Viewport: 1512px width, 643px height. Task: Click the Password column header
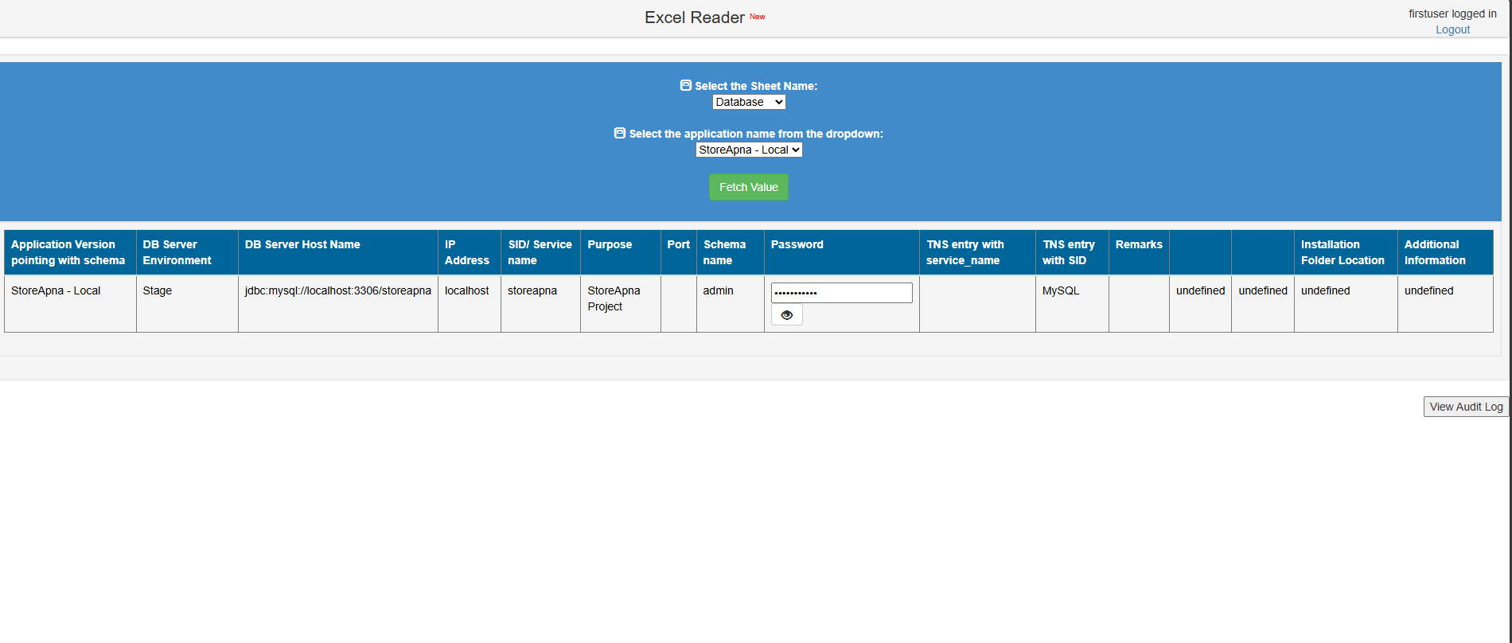click(x=797, y=244)
